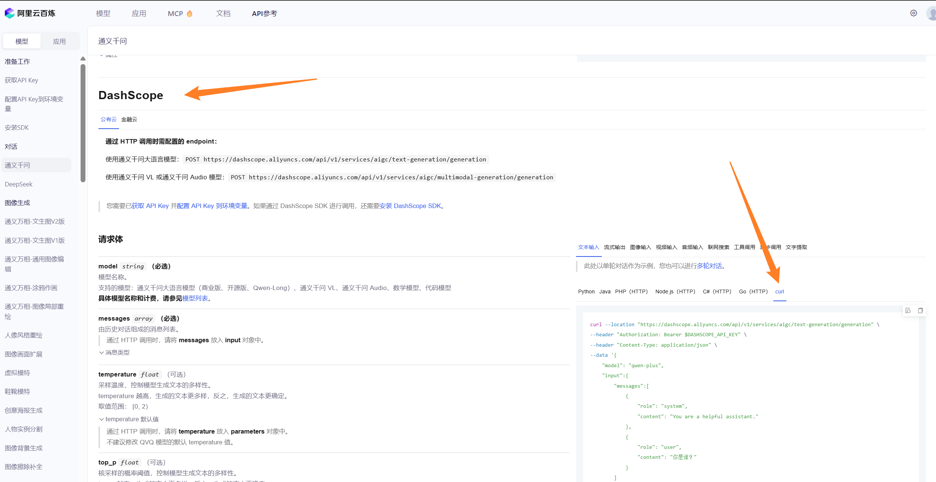Switch to 流式输出 example tab
This screenshot has width=936, height=482.
[614, 247]
